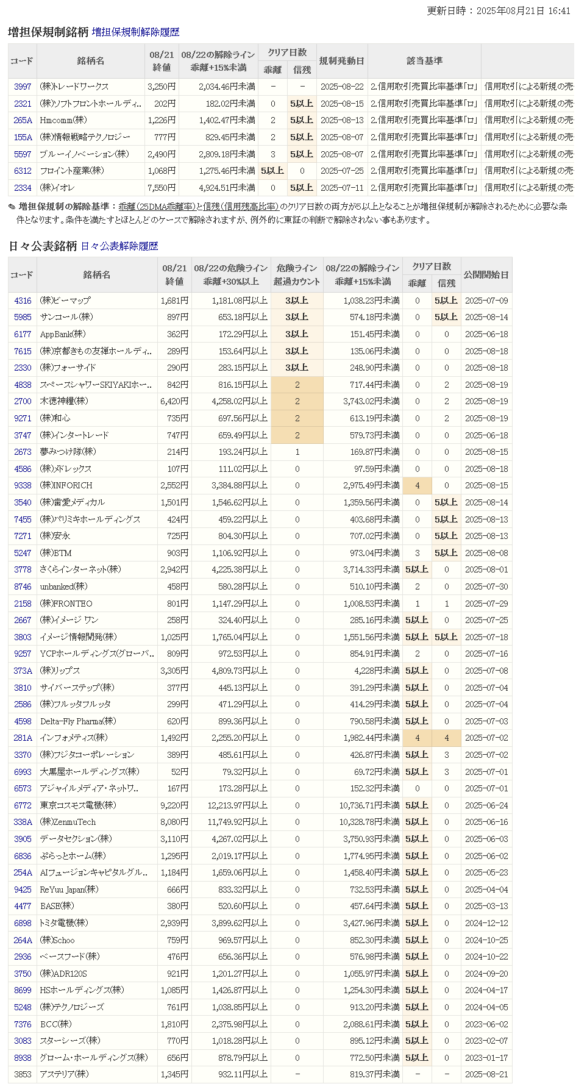Open stock code 2321 link
This screenshot has width=576, height=1084.
tap(23, 104)
